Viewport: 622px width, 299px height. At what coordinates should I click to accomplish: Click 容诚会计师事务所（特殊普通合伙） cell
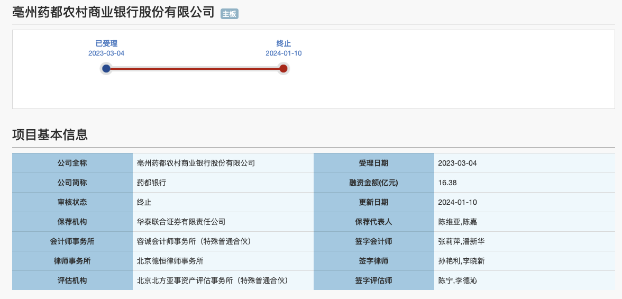point(223,241)
